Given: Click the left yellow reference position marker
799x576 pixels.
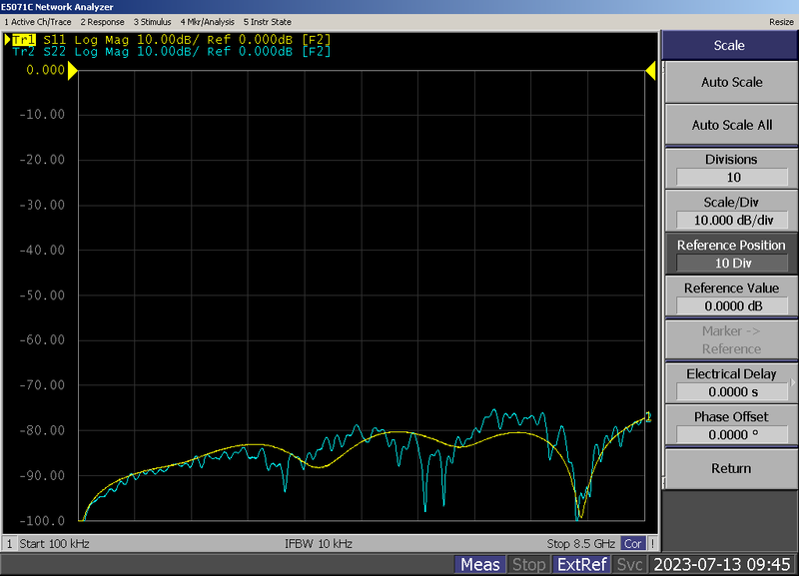Looking at the screenshot, I should pyautogui.click(x=72, y=71).
